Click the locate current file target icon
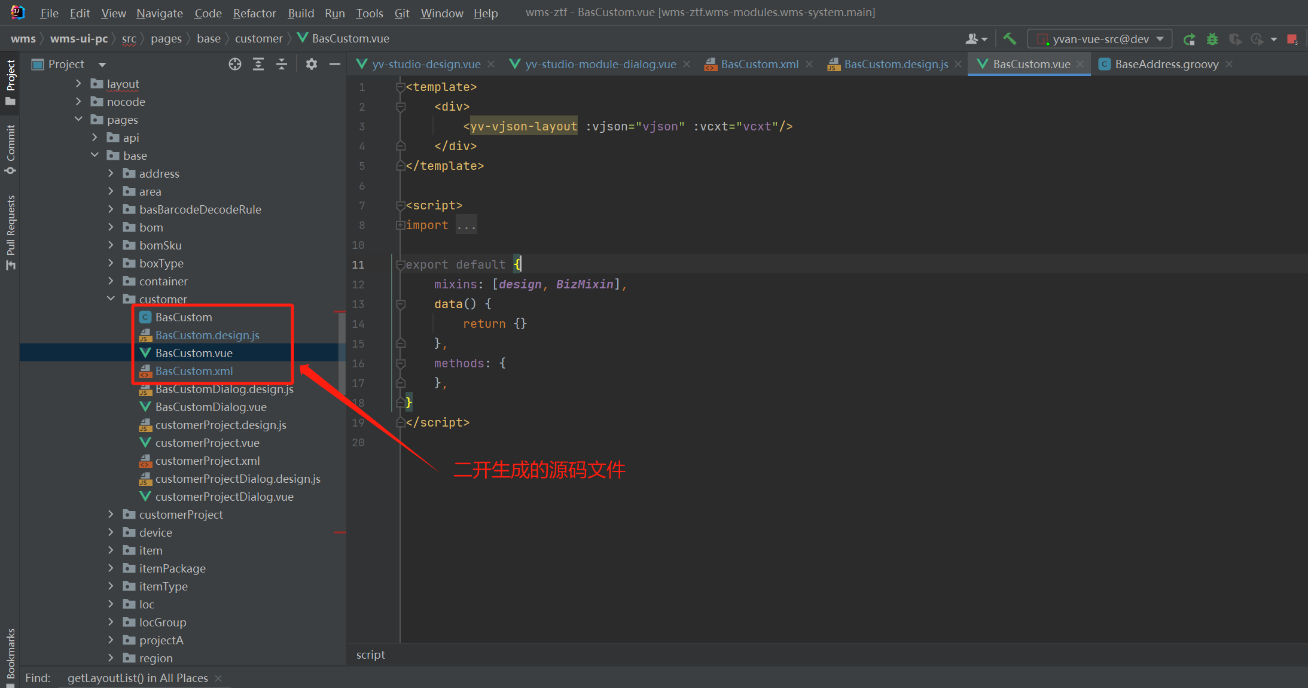This screenshot has height=688, width=1308. coord(235,64)
